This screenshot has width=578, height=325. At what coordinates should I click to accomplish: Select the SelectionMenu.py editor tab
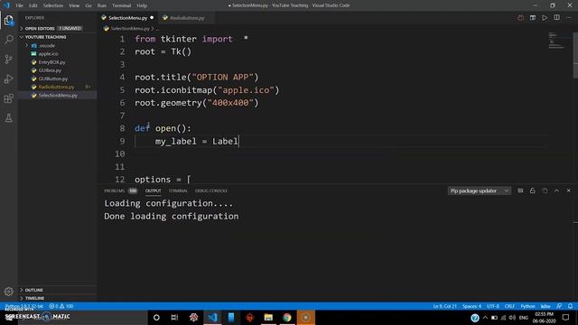tap(127, 18)
